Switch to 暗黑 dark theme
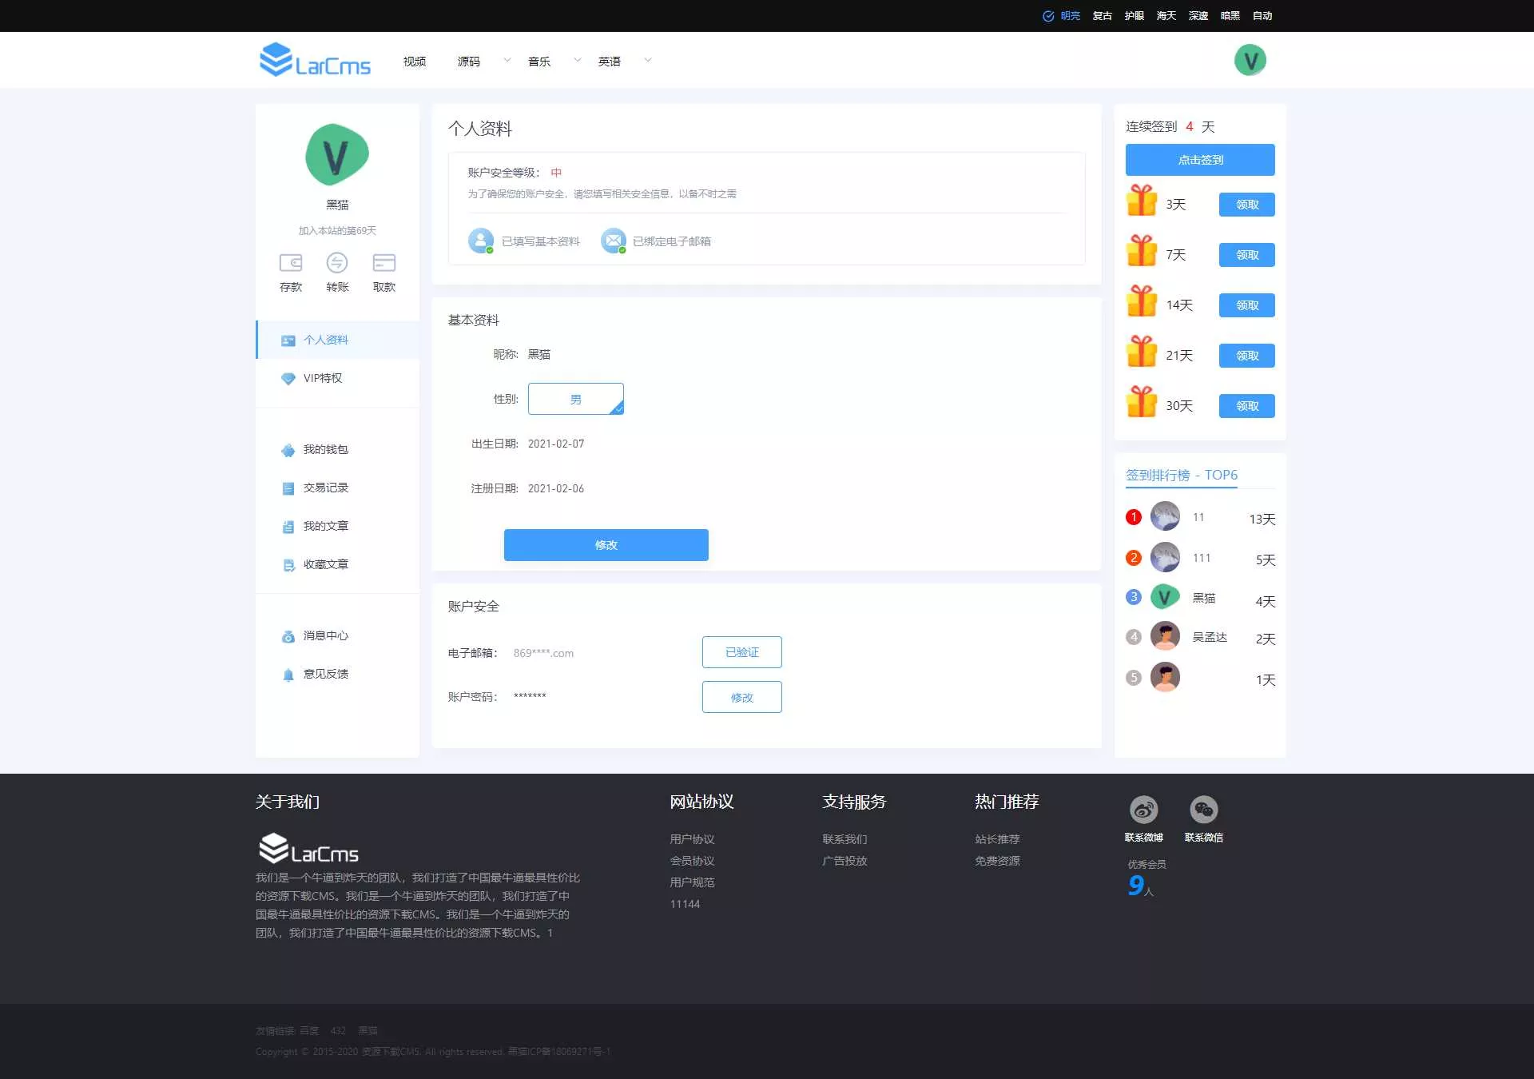 (x=1230, y=16)
